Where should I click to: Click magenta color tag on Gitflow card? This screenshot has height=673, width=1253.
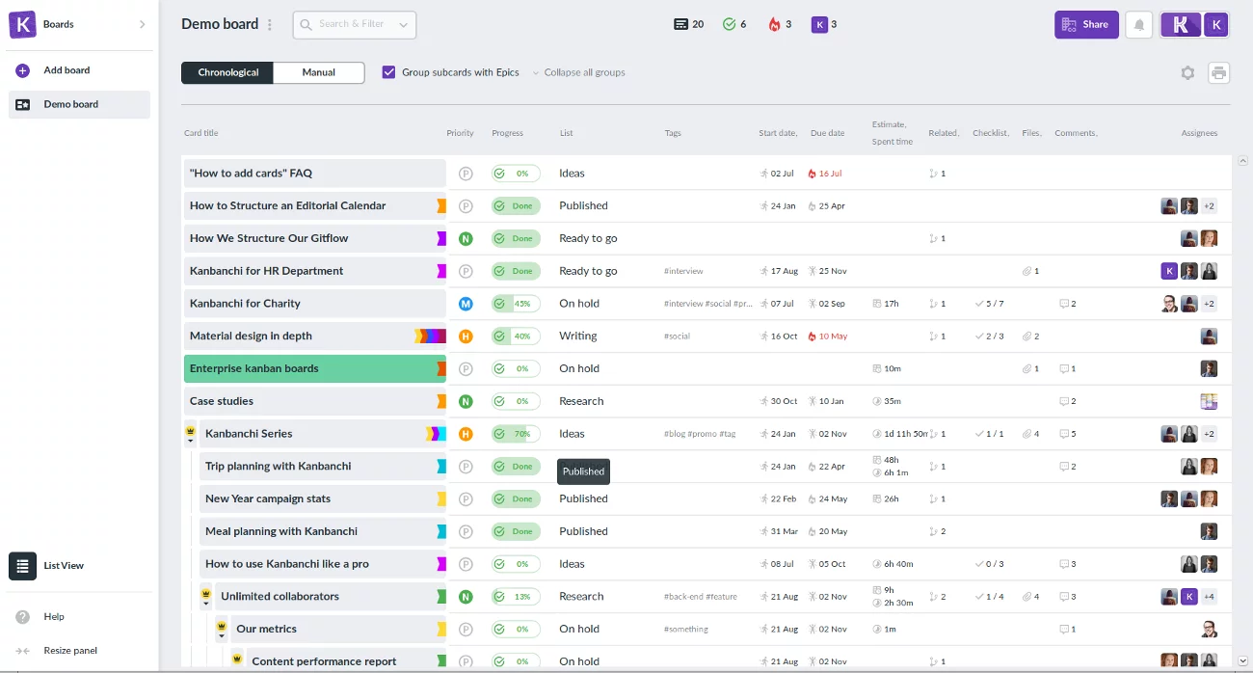(x=441, y=238)
